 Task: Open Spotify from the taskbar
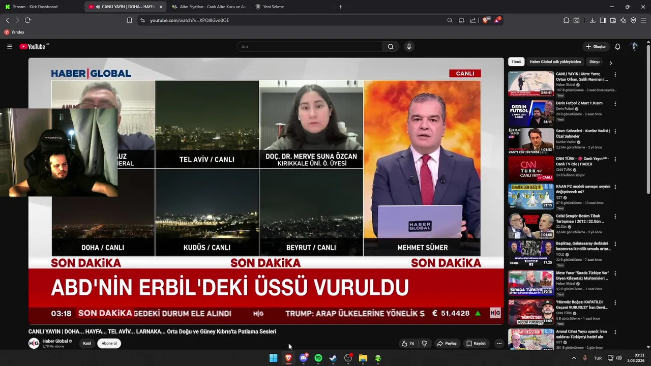[318, 358]
